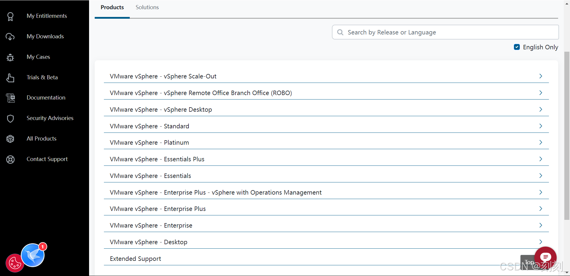Image resolution: width=570 pixels, height=276 pixels.
Task: Select VMware vSphere - Enterprise text
Action: click(151, 225)
